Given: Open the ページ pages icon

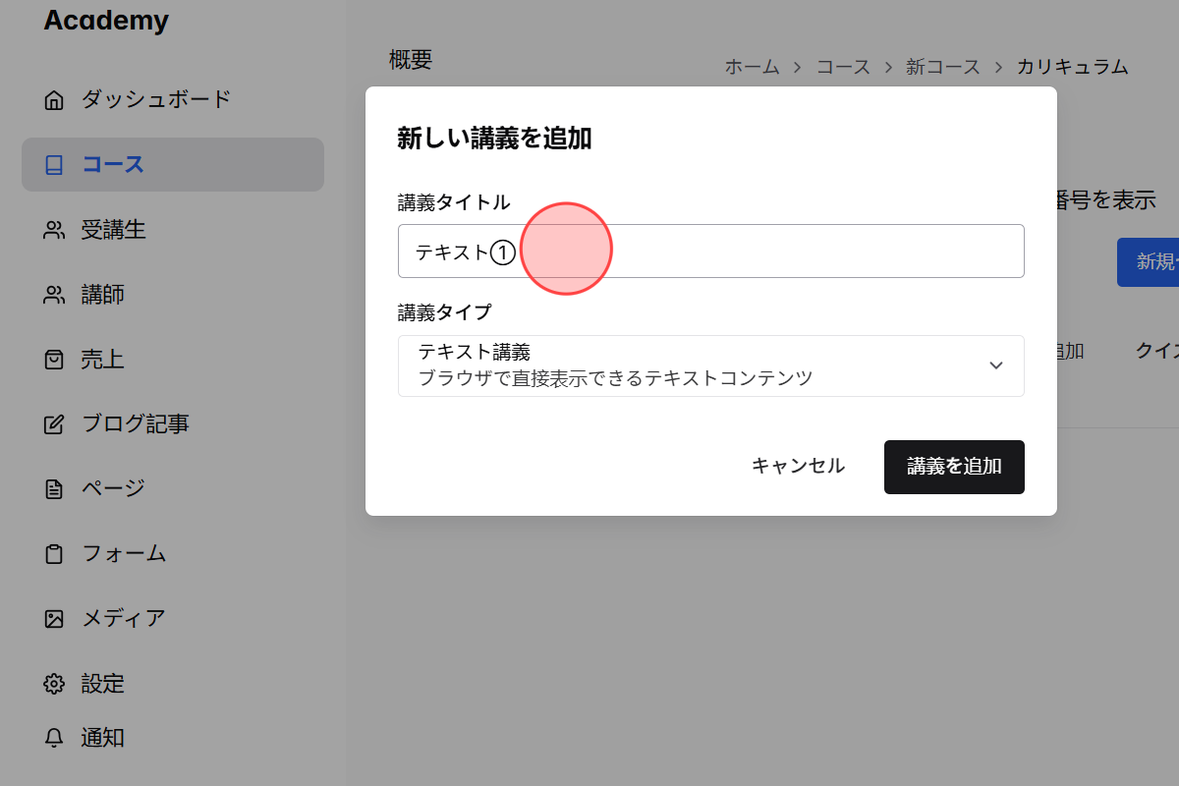Looking at the screenshot, I should tap(54, 488).
